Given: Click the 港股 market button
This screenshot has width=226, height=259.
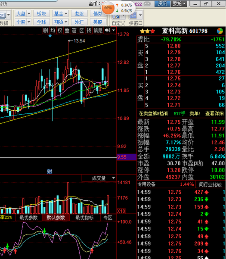Looking at the screenshot, I should point(79,13).
